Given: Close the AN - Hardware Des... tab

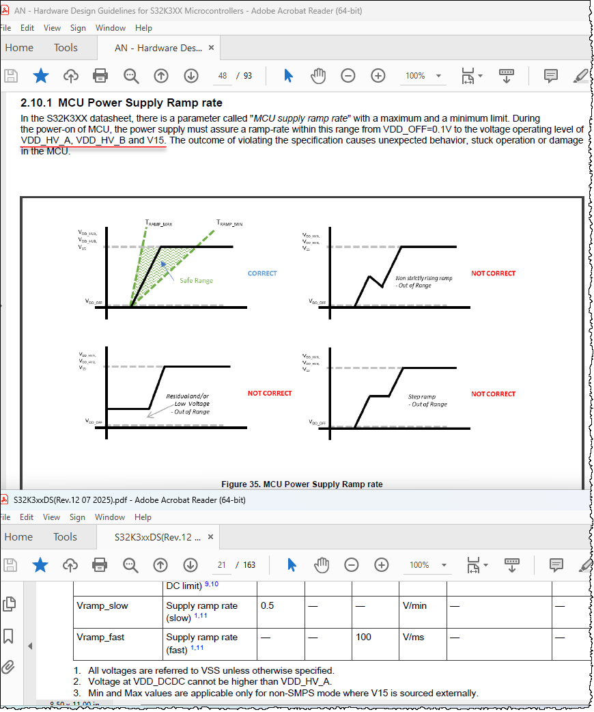Looking at the screenshot, I should coord(211,48).
